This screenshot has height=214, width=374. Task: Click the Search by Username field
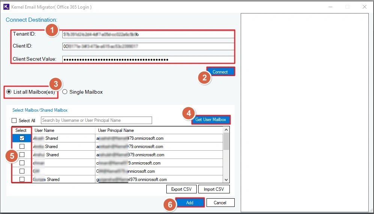(x=97, y=120)
